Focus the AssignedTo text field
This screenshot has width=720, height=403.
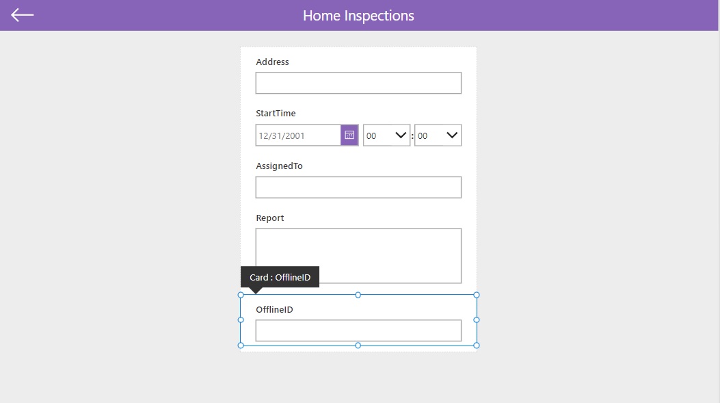pyautogui.click(x=358, y=187)
